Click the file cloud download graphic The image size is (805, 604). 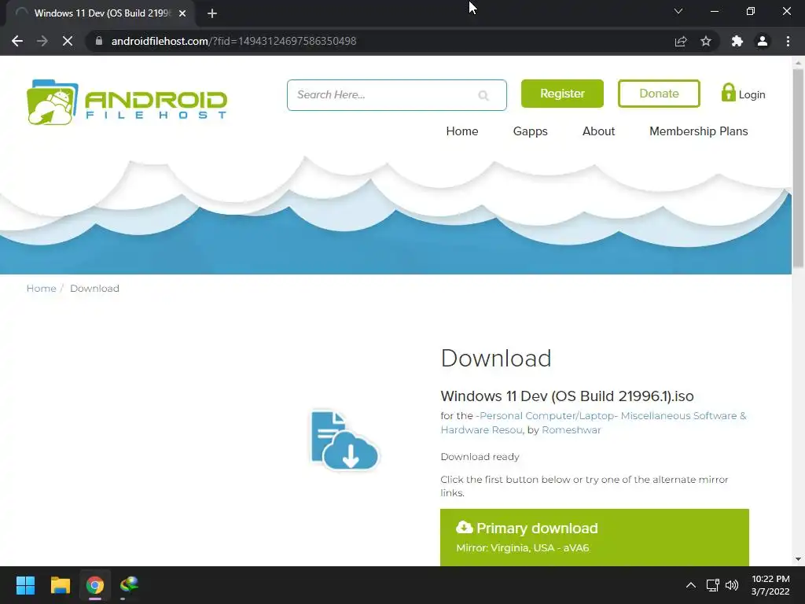click(x=344, y=440)
